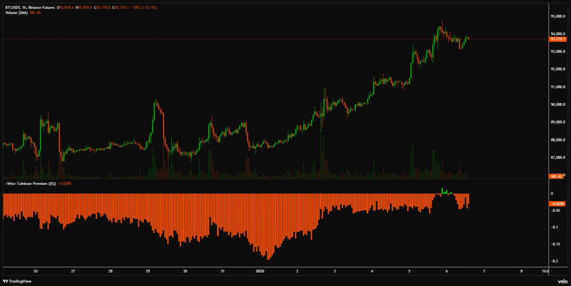
Task: Click date 26 on the time axis
Action: (36, 272)
